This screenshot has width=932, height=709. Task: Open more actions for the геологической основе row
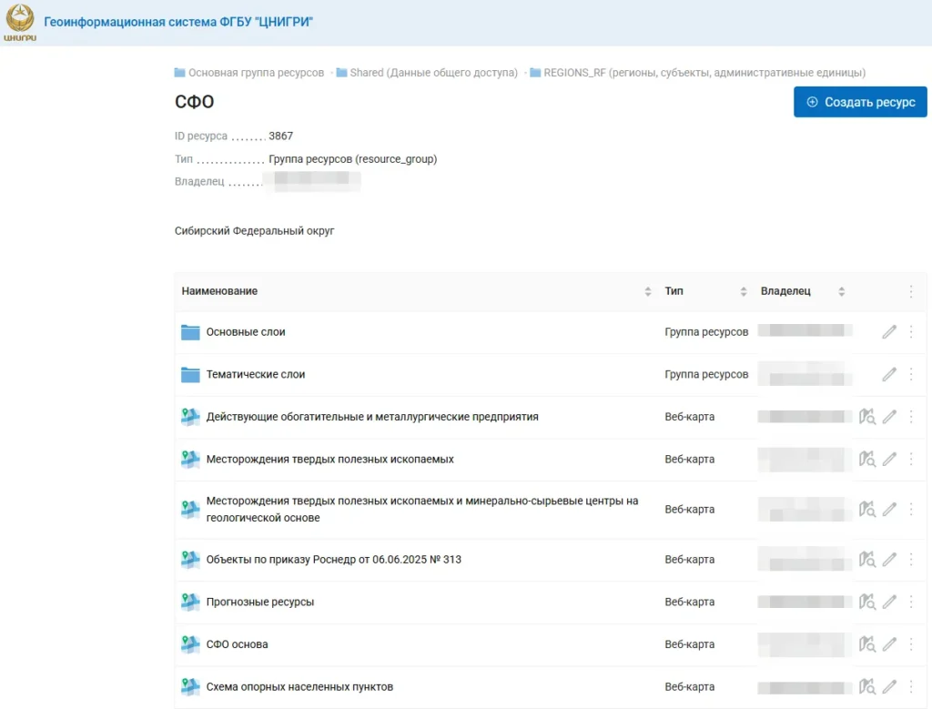(911, 510)
